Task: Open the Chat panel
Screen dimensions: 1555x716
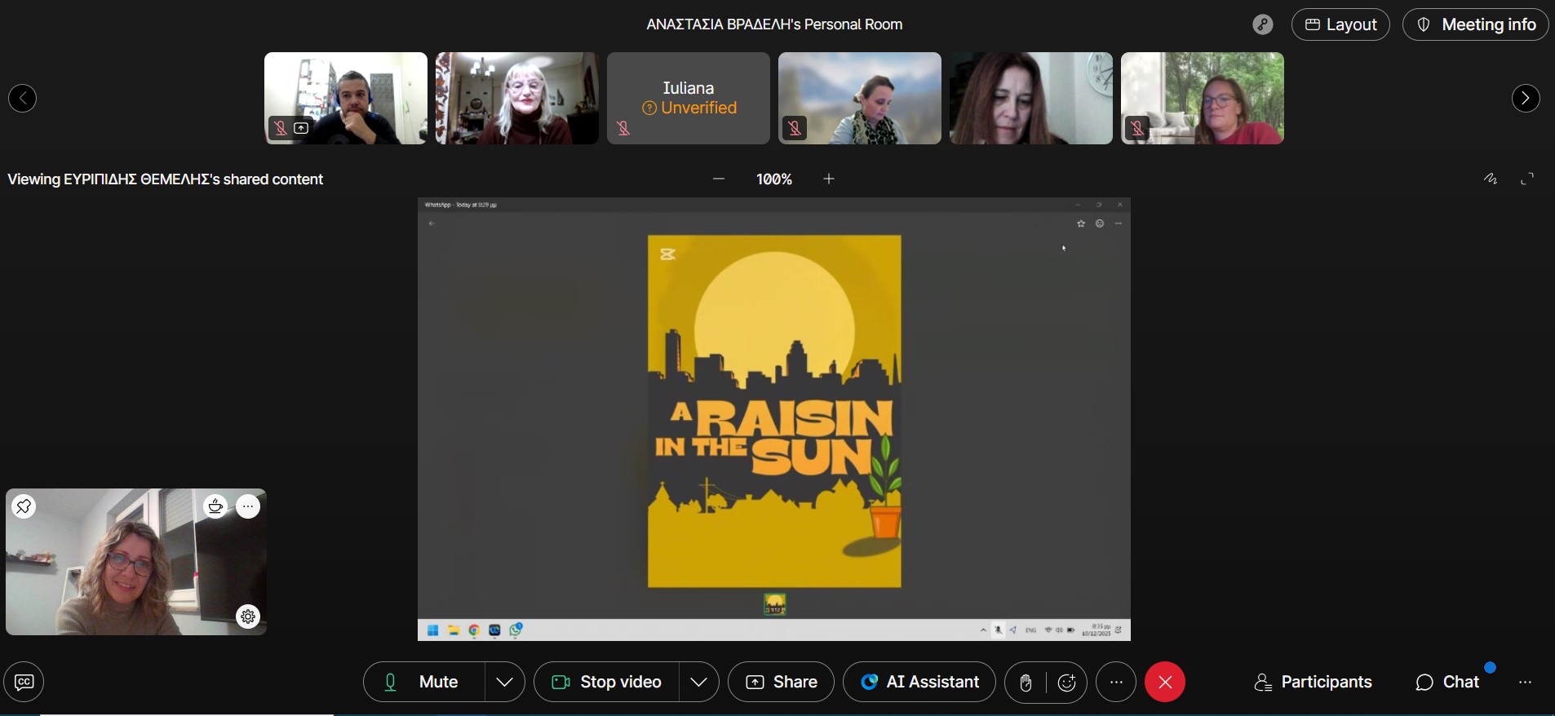Action: pyautogui.click(x=1448, y=682)
